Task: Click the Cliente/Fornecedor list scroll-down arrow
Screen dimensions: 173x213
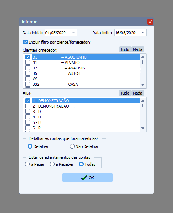Action: coord(143,85)
